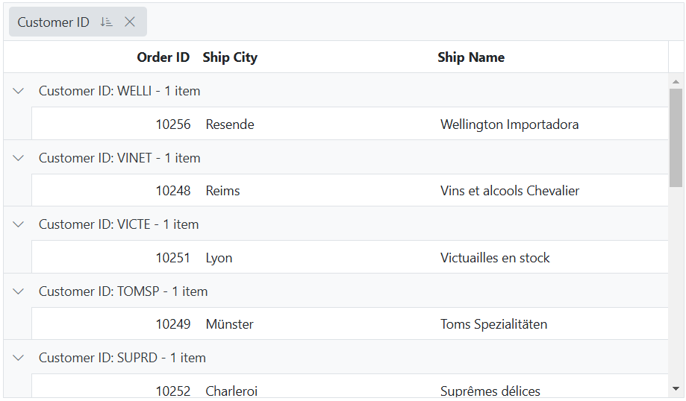The height and width of the screenshot is (401, 686).
Task: Click the vertical scrollbar thumb
Action: (676, 137)
